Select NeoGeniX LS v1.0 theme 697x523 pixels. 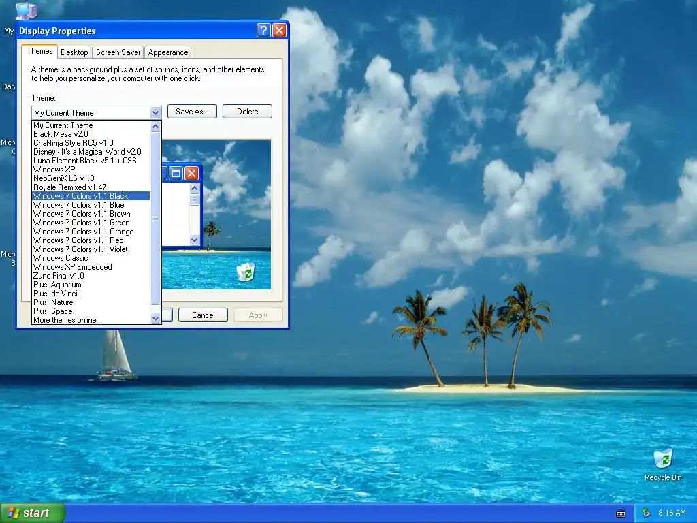[92, 178]
